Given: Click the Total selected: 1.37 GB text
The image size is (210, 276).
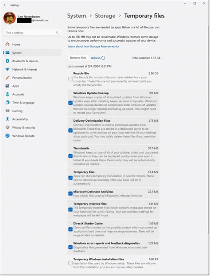Looking at the screenshot, I should [146, 58].
